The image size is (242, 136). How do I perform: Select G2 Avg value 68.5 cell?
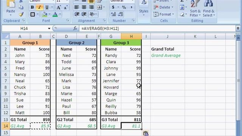point(87,126)
